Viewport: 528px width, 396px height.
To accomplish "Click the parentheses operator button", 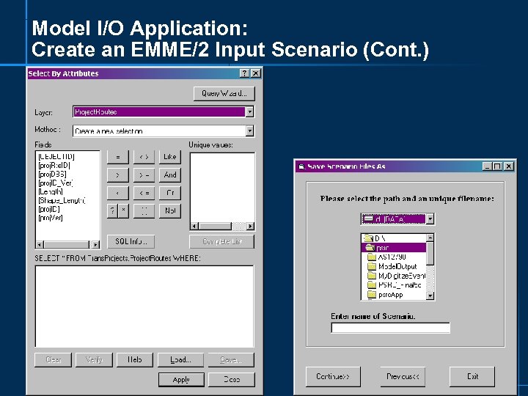I will click(144, 211).
